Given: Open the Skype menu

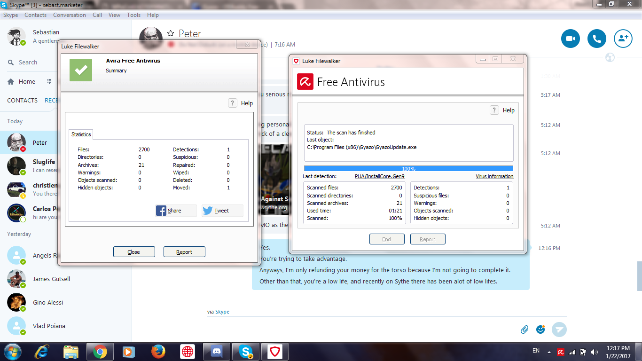Looking at the screenshot, I should (11, 15).
